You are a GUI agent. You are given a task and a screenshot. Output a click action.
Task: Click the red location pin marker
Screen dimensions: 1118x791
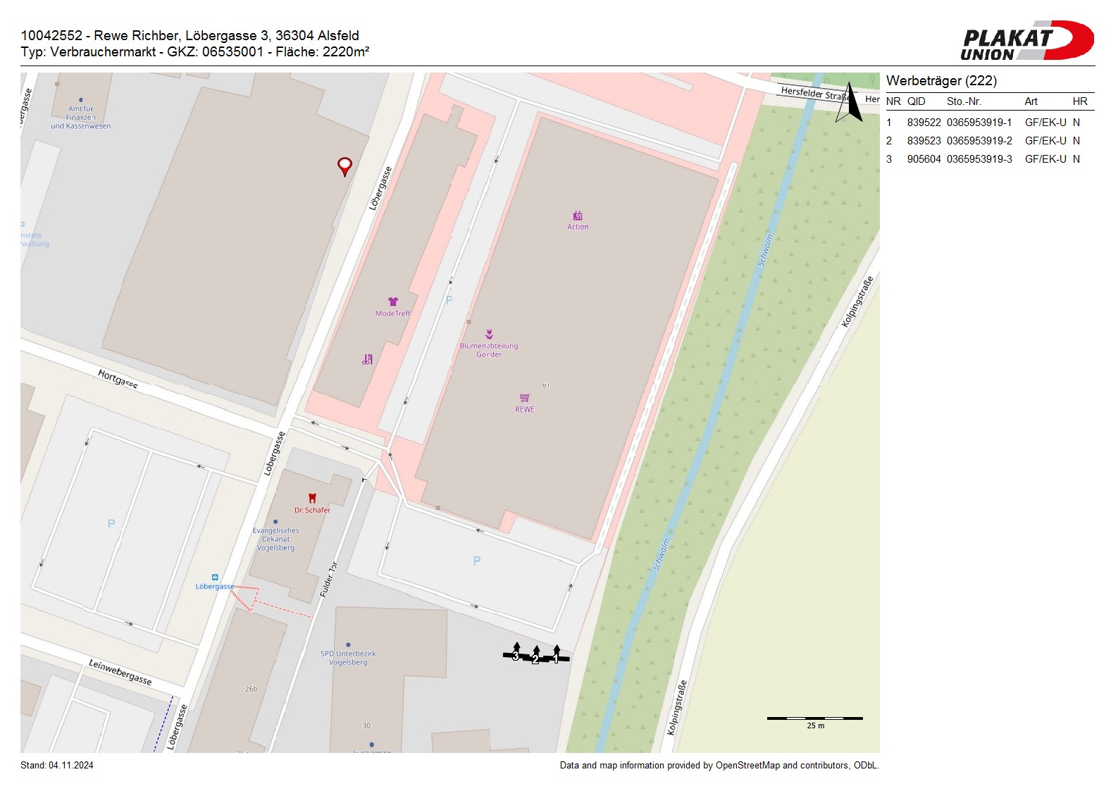click(344, 166)
